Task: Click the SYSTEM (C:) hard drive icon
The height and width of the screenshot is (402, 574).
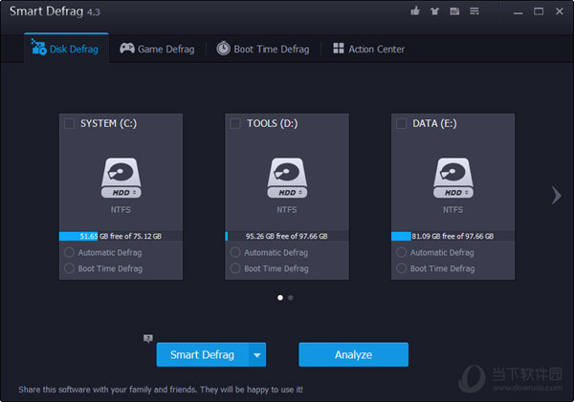Action: coord(121,178)
